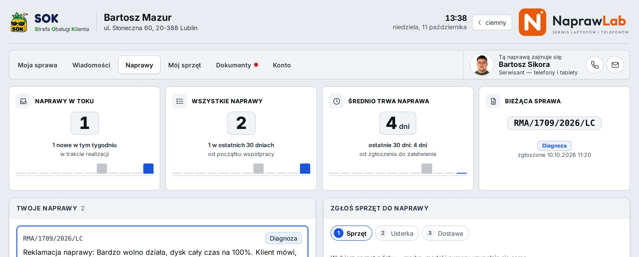Click the technician name Bartosz Sikora

[524, 65]
